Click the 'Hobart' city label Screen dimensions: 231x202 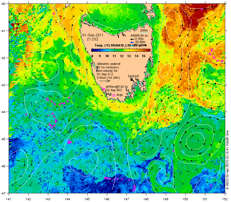pyautogui.click(x=133, y=76)
